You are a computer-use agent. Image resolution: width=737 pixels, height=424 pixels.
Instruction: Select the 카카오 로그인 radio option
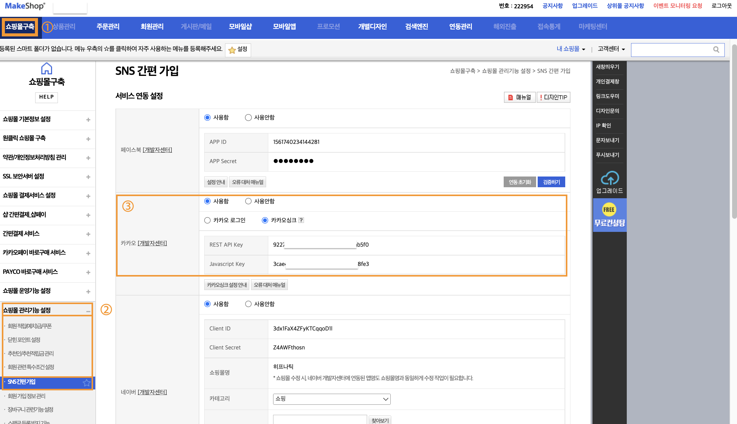point(208,220)
